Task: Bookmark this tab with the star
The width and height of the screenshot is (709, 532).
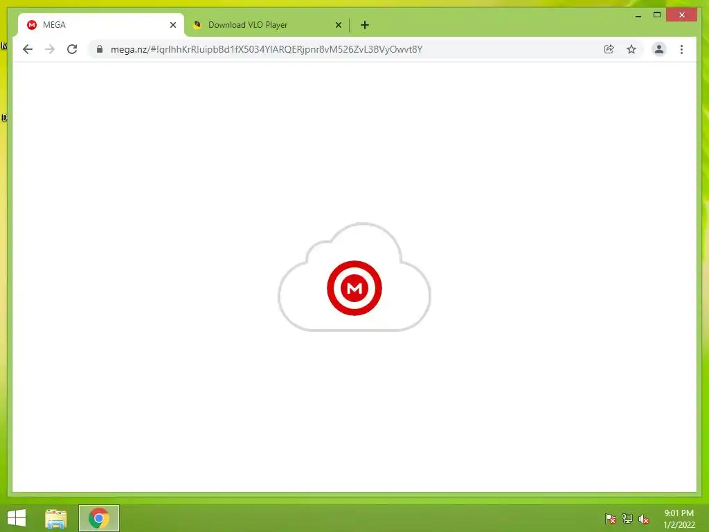Action: pyautogui.click(x=631, y=49)
